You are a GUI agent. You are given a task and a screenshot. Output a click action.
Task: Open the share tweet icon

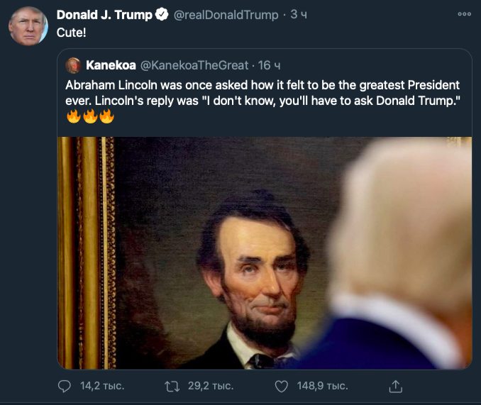tap(396, 386)
